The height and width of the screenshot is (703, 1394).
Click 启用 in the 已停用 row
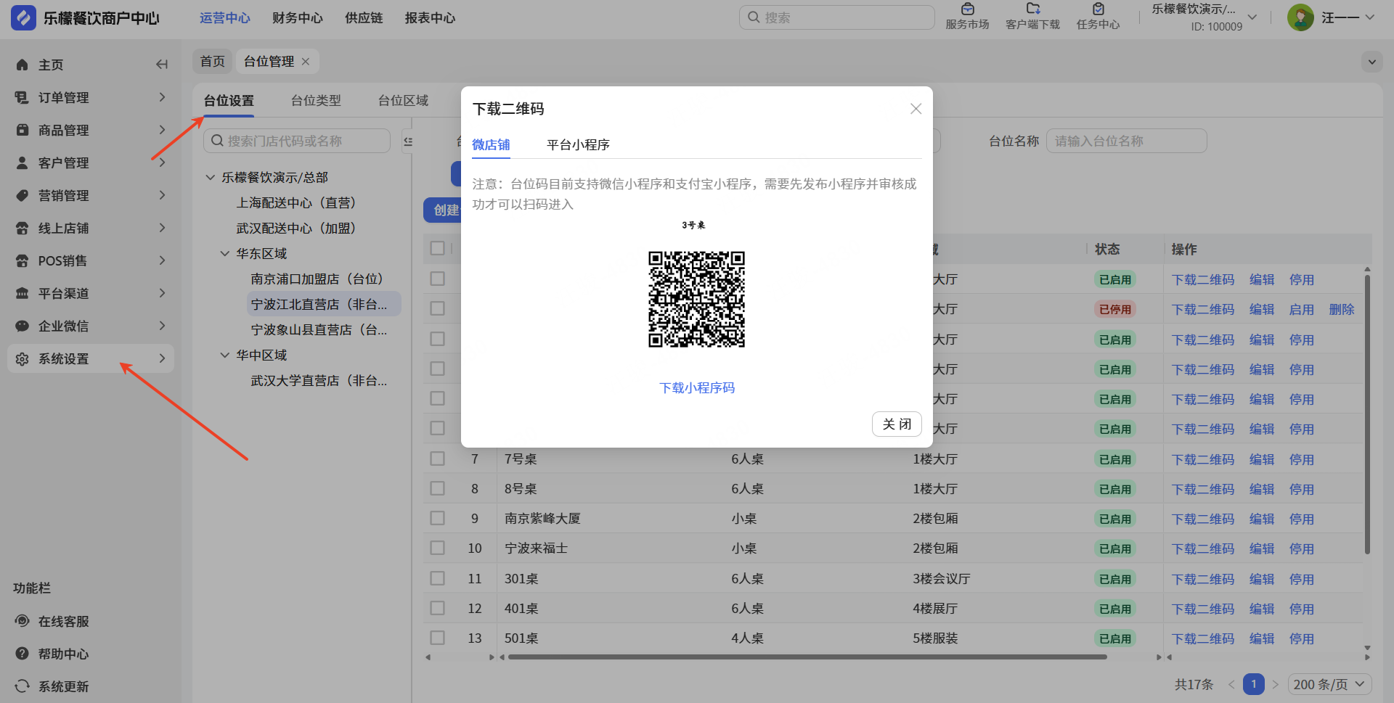[x=1302, y=309]
